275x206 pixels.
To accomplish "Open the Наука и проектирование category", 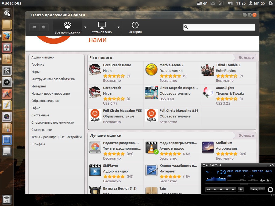I will click(x=50, y=94).
